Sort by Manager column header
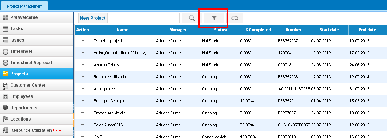Viewport: 387px width, 138px height. click(178, 30)
